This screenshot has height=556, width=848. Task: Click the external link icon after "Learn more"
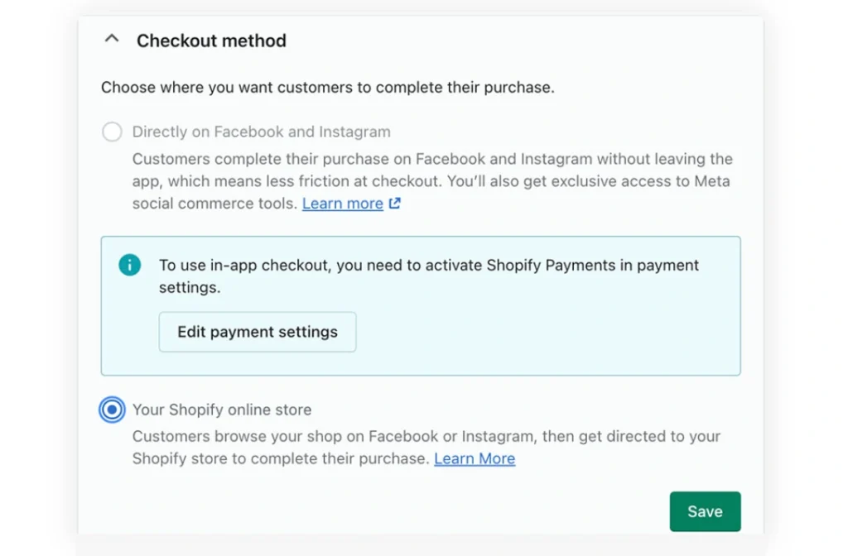393,203
